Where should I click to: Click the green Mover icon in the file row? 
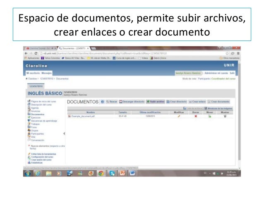point(209,116)
